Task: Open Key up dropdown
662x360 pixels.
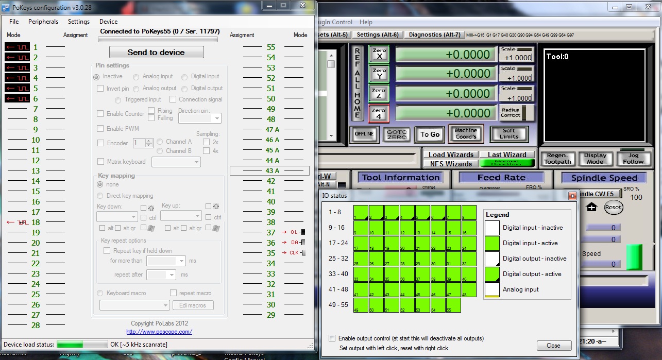Action: click(x=181, y=215)
